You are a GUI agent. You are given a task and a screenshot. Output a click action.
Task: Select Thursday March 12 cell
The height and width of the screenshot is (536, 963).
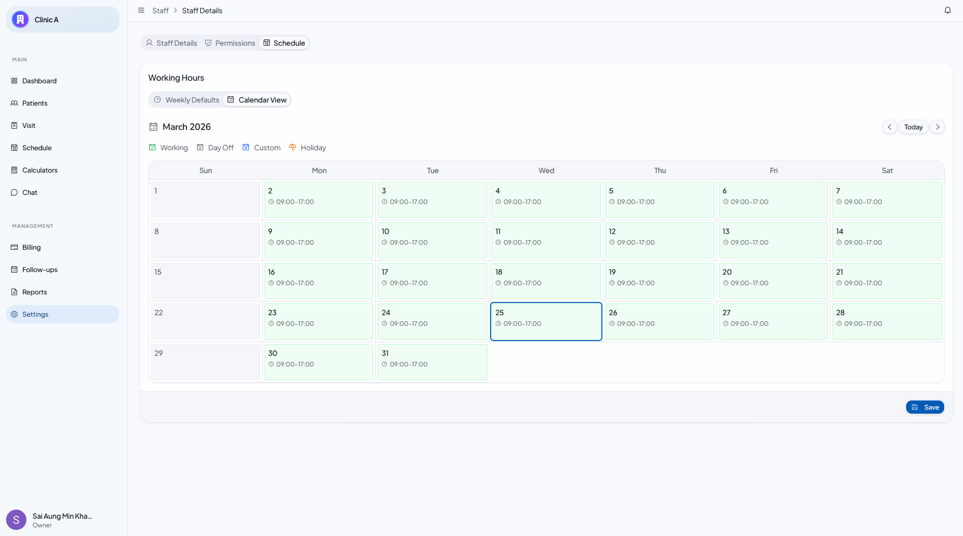coord(660,240)
